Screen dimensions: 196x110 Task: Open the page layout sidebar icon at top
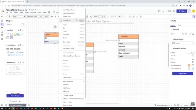2,21
